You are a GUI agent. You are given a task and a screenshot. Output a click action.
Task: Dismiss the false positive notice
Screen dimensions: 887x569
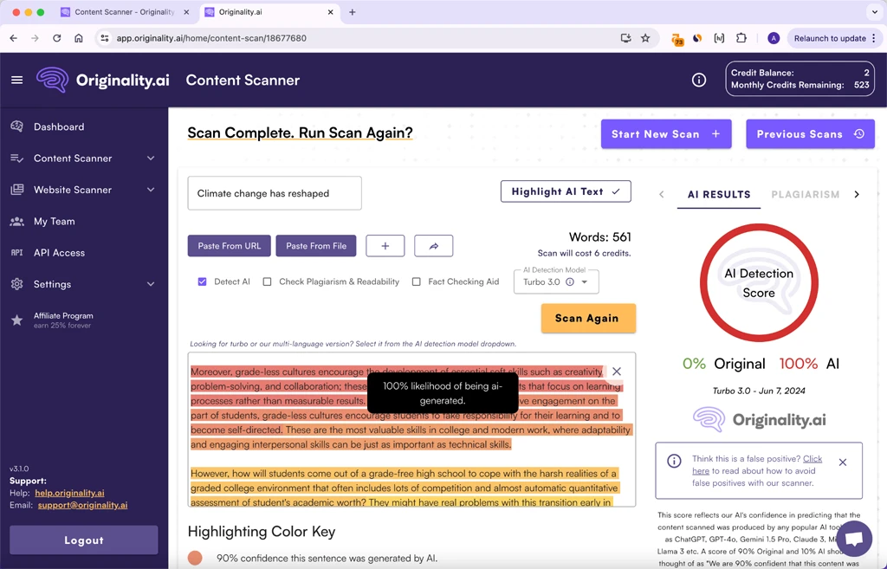click(x=842, y=462)
